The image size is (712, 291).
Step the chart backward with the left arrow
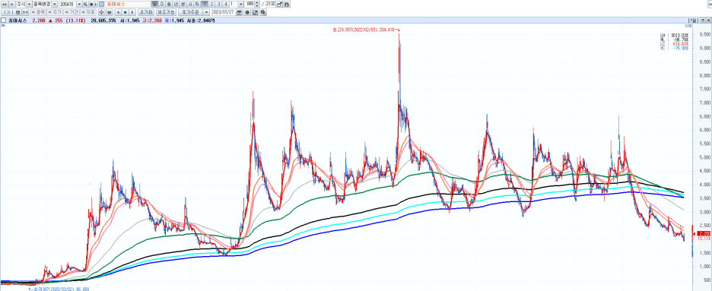[x=118, y=12]
